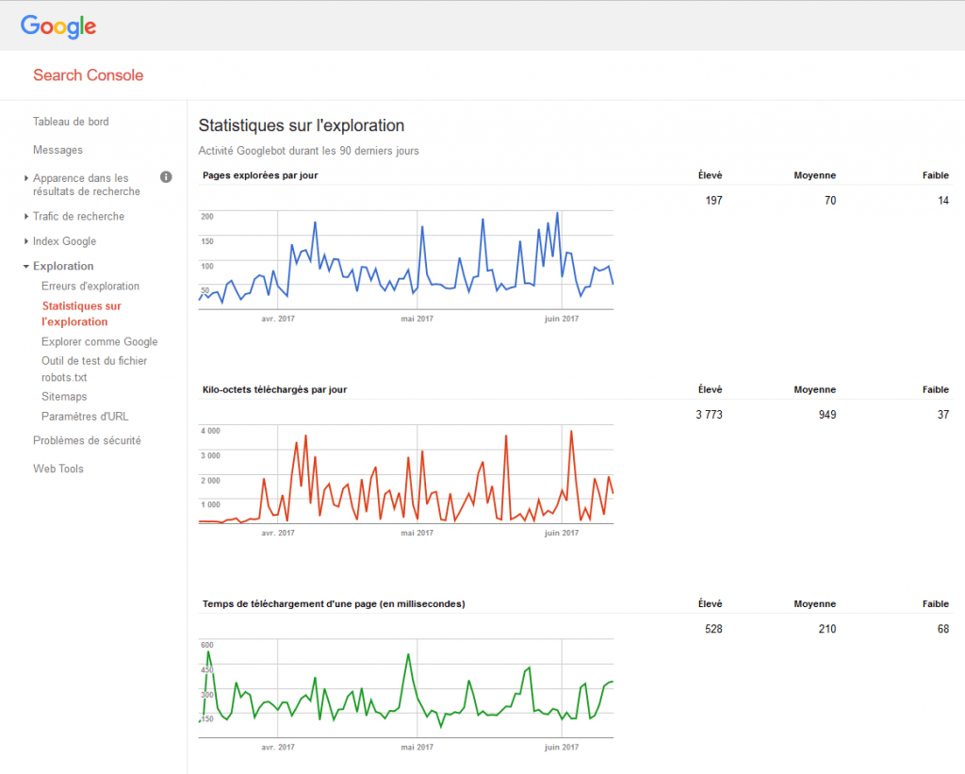Open Paramètres d'URL in sidebar
965x774 pixels.
(85, 417)
